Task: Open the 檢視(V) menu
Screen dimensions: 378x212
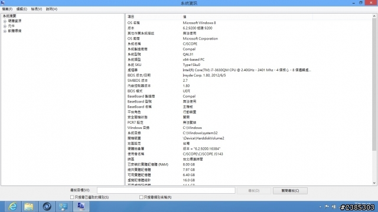Action: 37,9
